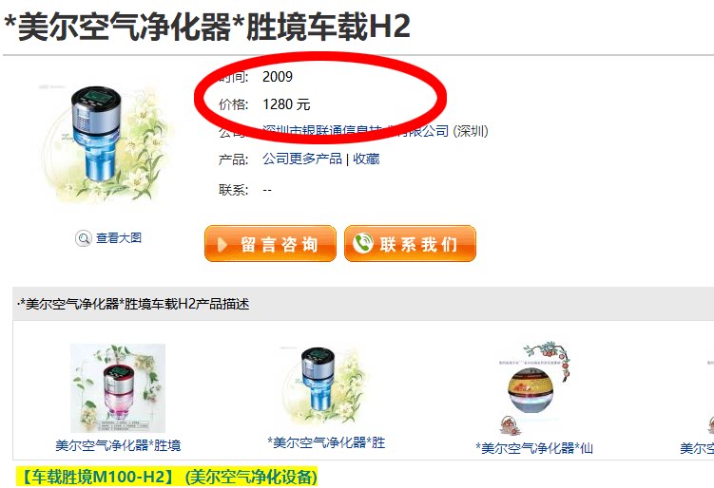Click the *美尔空气净化器*仙 product link

534,448
